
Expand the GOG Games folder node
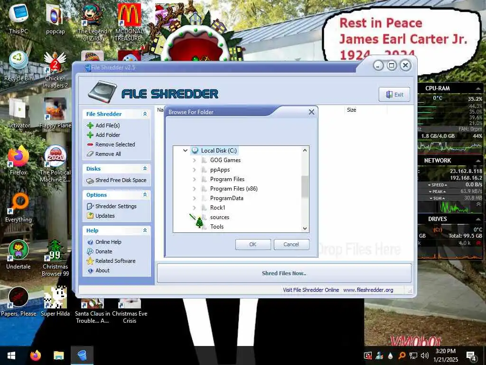[x=194, y=160]
